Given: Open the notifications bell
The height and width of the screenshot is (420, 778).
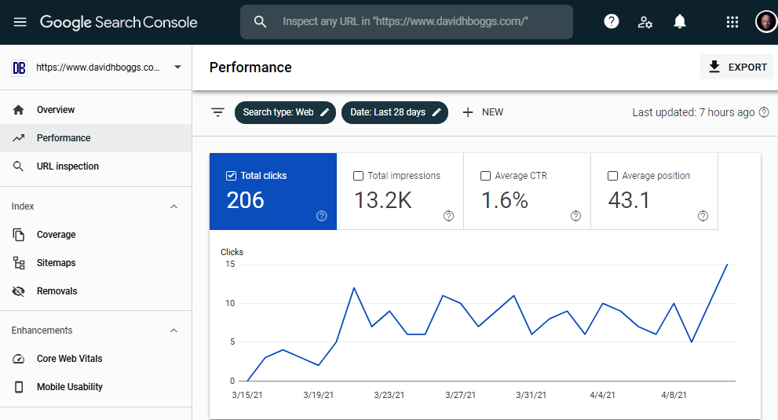Looking at the screenshot, I should tap(680, 22).
